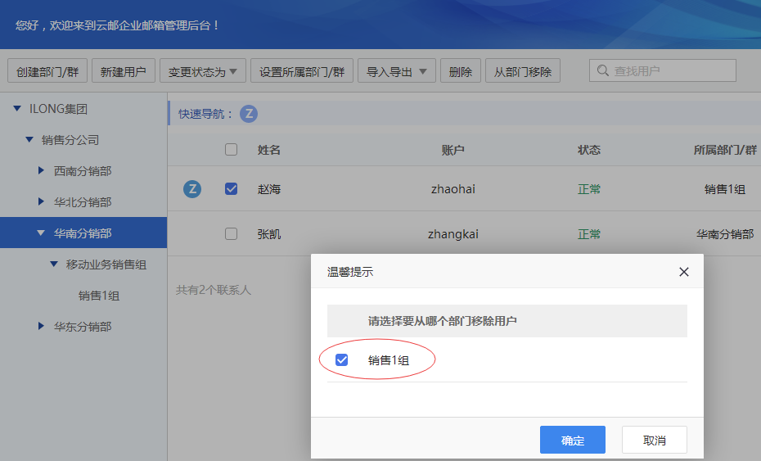
Task: Expand the 华北分销部 tree node
Action: (x=41, y=201)
